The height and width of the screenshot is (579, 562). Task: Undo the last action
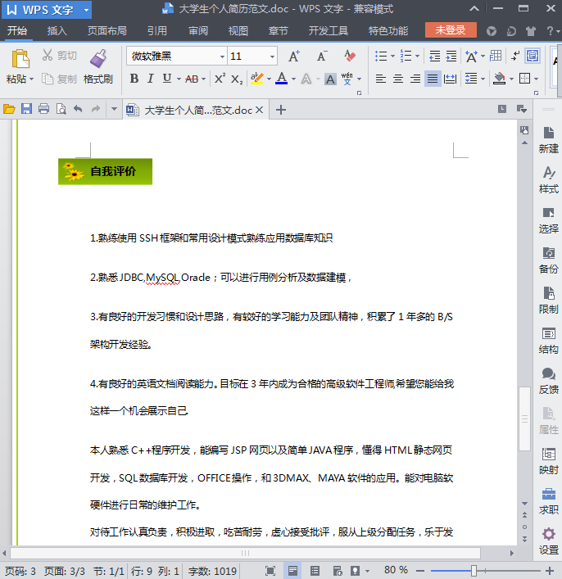coord(78,109)
